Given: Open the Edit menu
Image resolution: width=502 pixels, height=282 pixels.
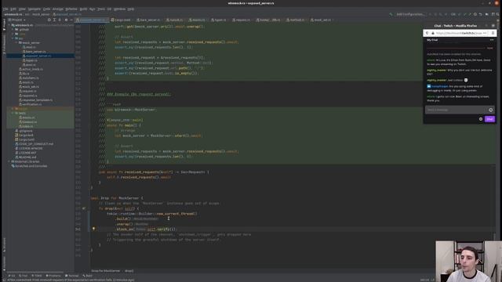Looking at the screenshot, I should (x=13, y=9).
